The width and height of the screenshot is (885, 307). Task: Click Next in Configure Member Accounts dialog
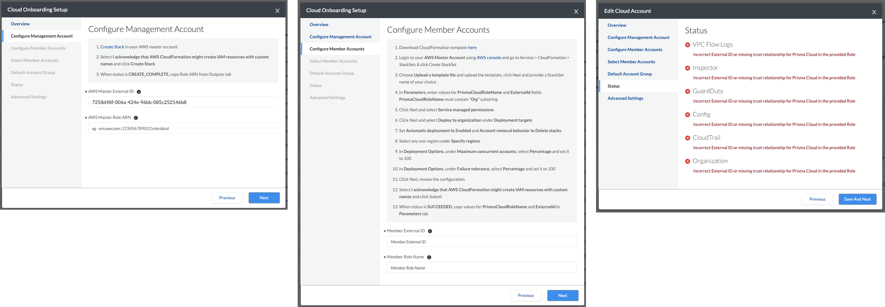[563, 296]
